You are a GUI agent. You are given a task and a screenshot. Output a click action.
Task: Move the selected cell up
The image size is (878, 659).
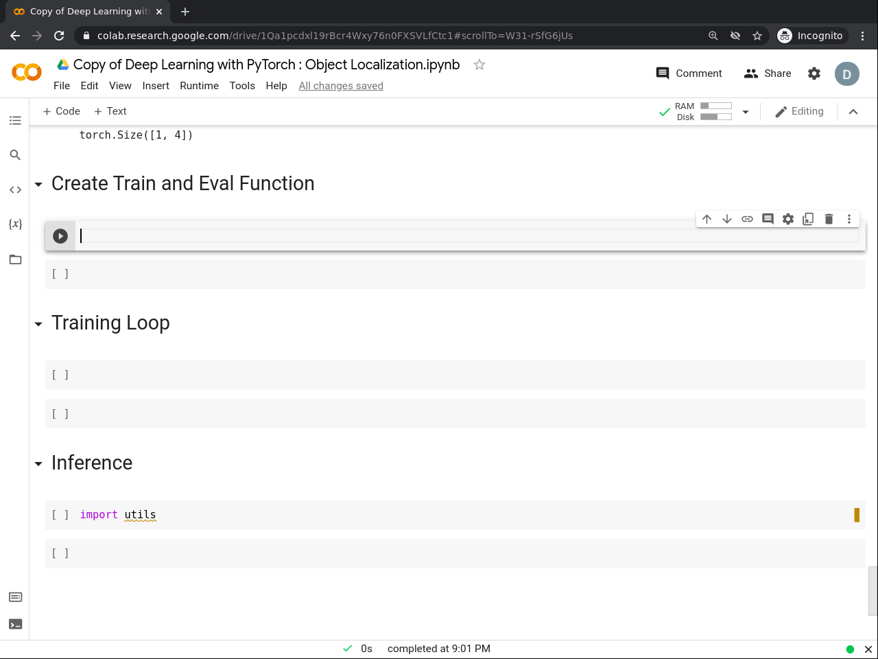click(707, 218)
